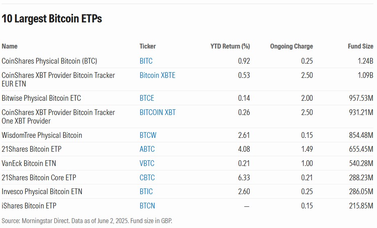The height and width of the screenshot is (228, 377).
Task: Click the Ticker column header
Action: tap(147, 46)
